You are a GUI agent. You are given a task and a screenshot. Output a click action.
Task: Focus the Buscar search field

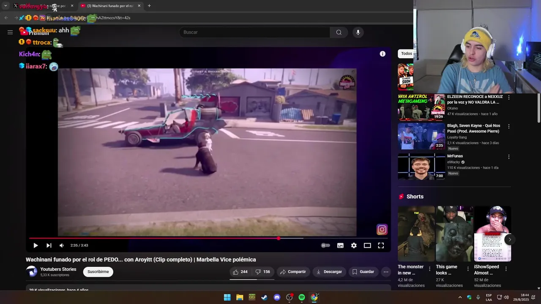[x=255, y=32]
